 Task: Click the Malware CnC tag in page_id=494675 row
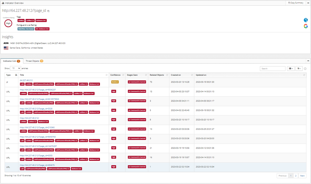click(76, 169)
